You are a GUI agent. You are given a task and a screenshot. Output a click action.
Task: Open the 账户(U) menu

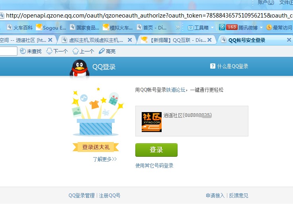tap(266, 2)
